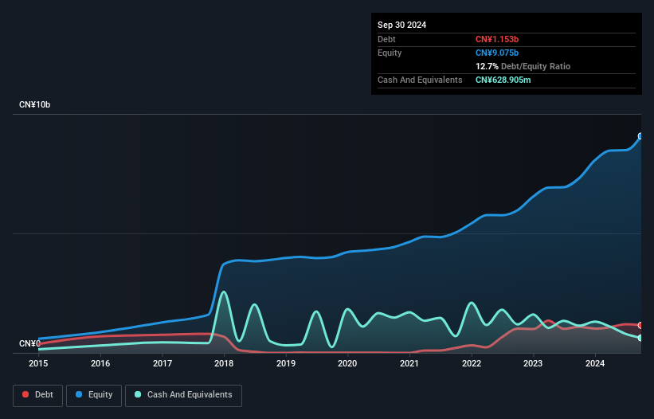Click the CN¥10b y-axis label
This screenshot has width=654, height=419.
coord(34,104)
